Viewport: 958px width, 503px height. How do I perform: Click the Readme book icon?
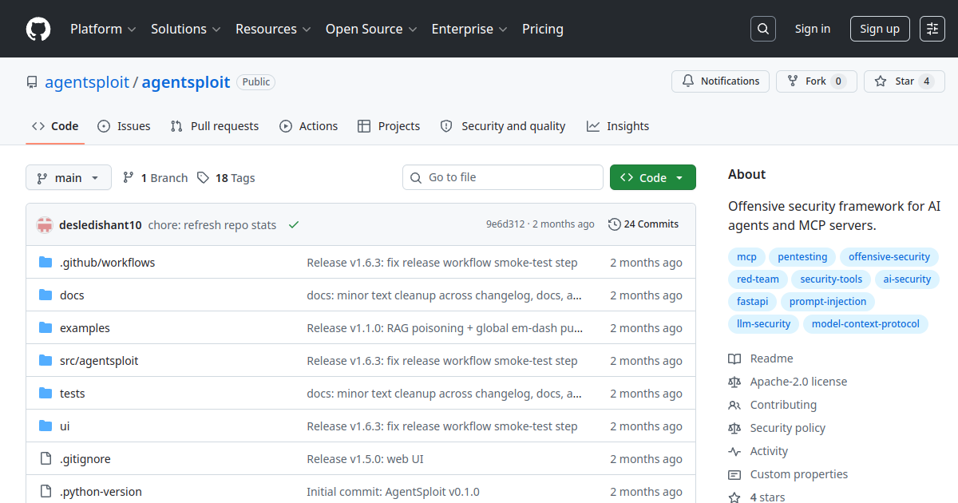click(734, 358)
